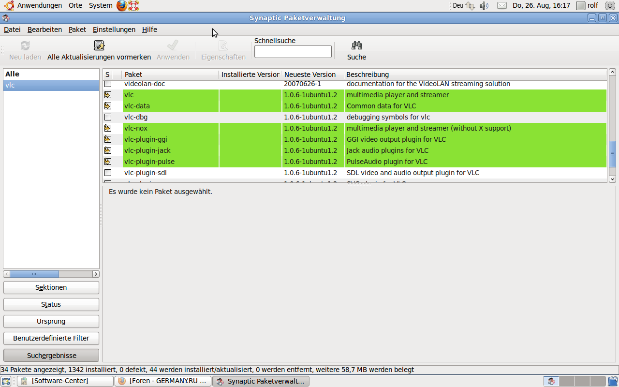Click the Suchergebnisse button

(51, 356)
